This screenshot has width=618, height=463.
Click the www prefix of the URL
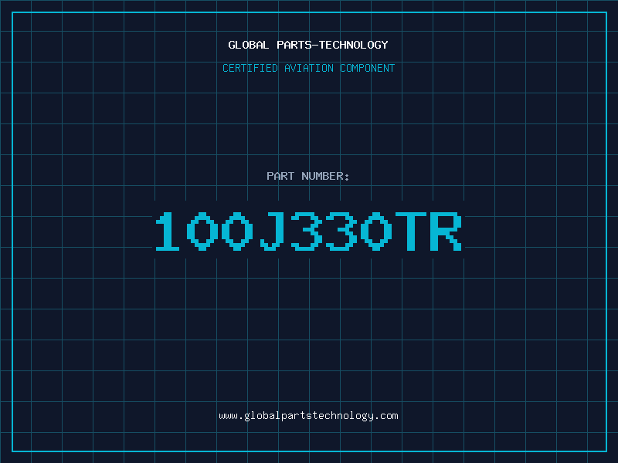point(228,416)
